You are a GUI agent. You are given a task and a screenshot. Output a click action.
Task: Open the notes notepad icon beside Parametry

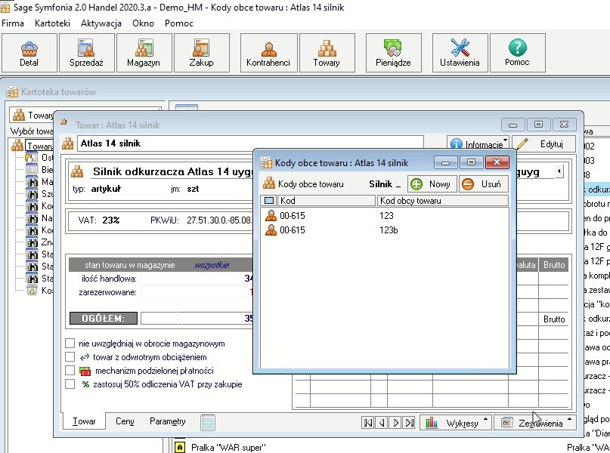tap(208, 422)
